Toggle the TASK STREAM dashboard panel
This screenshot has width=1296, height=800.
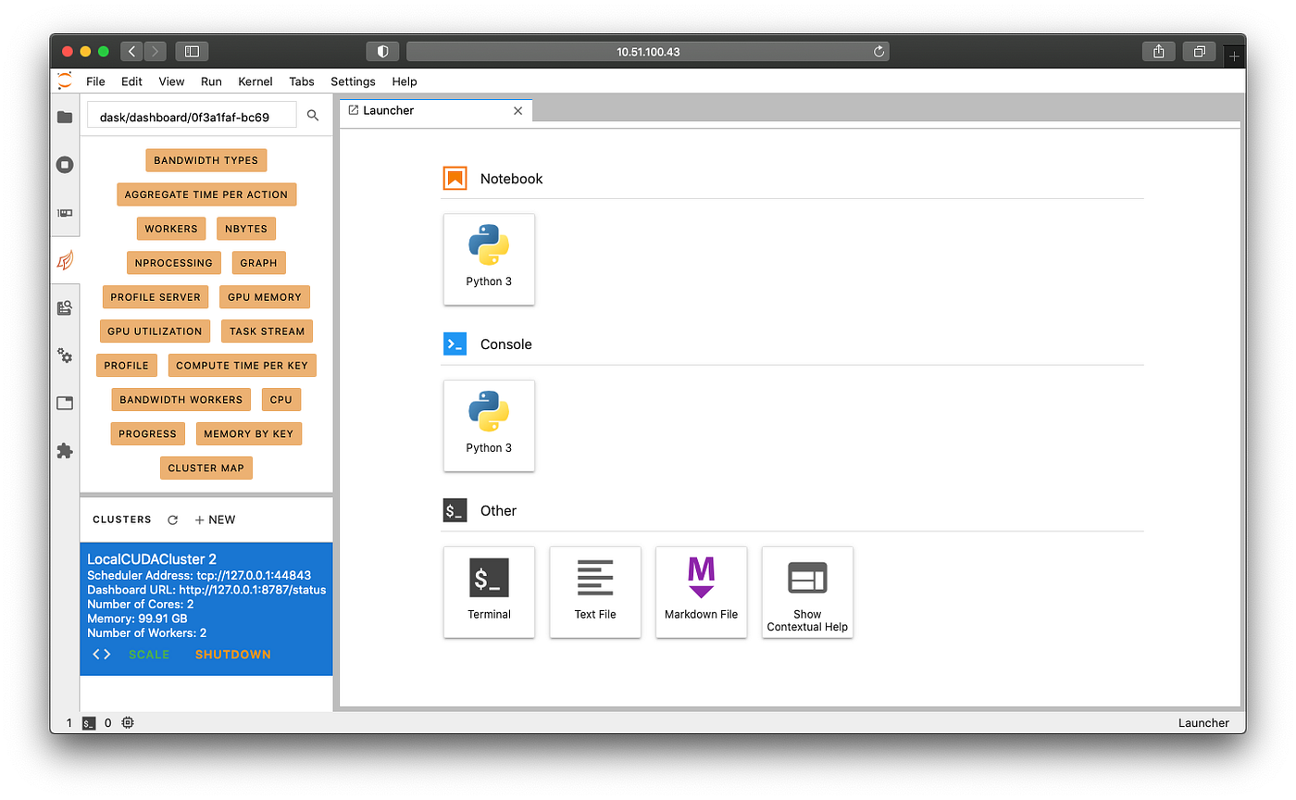coord(267,331)
